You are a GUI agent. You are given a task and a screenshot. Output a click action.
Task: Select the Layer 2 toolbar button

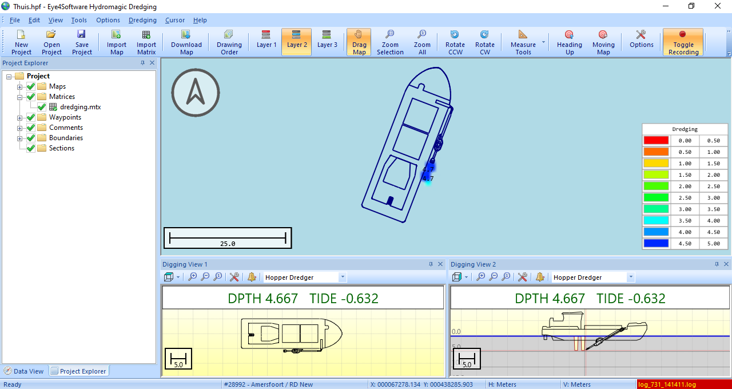tap(297, 42)
